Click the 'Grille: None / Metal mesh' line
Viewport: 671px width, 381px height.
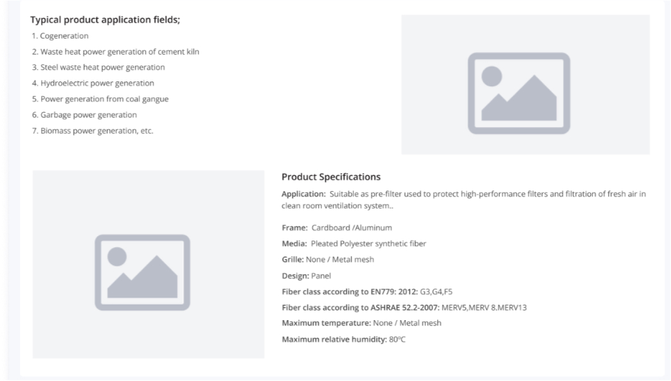tap(328, 260)
